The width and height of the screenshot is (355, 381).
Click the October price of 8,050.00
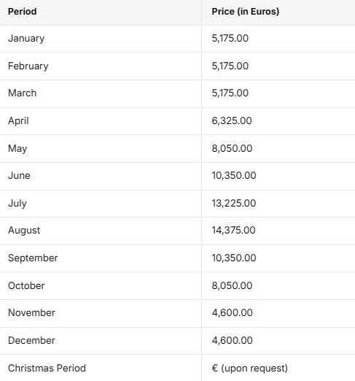pos(232,285)
